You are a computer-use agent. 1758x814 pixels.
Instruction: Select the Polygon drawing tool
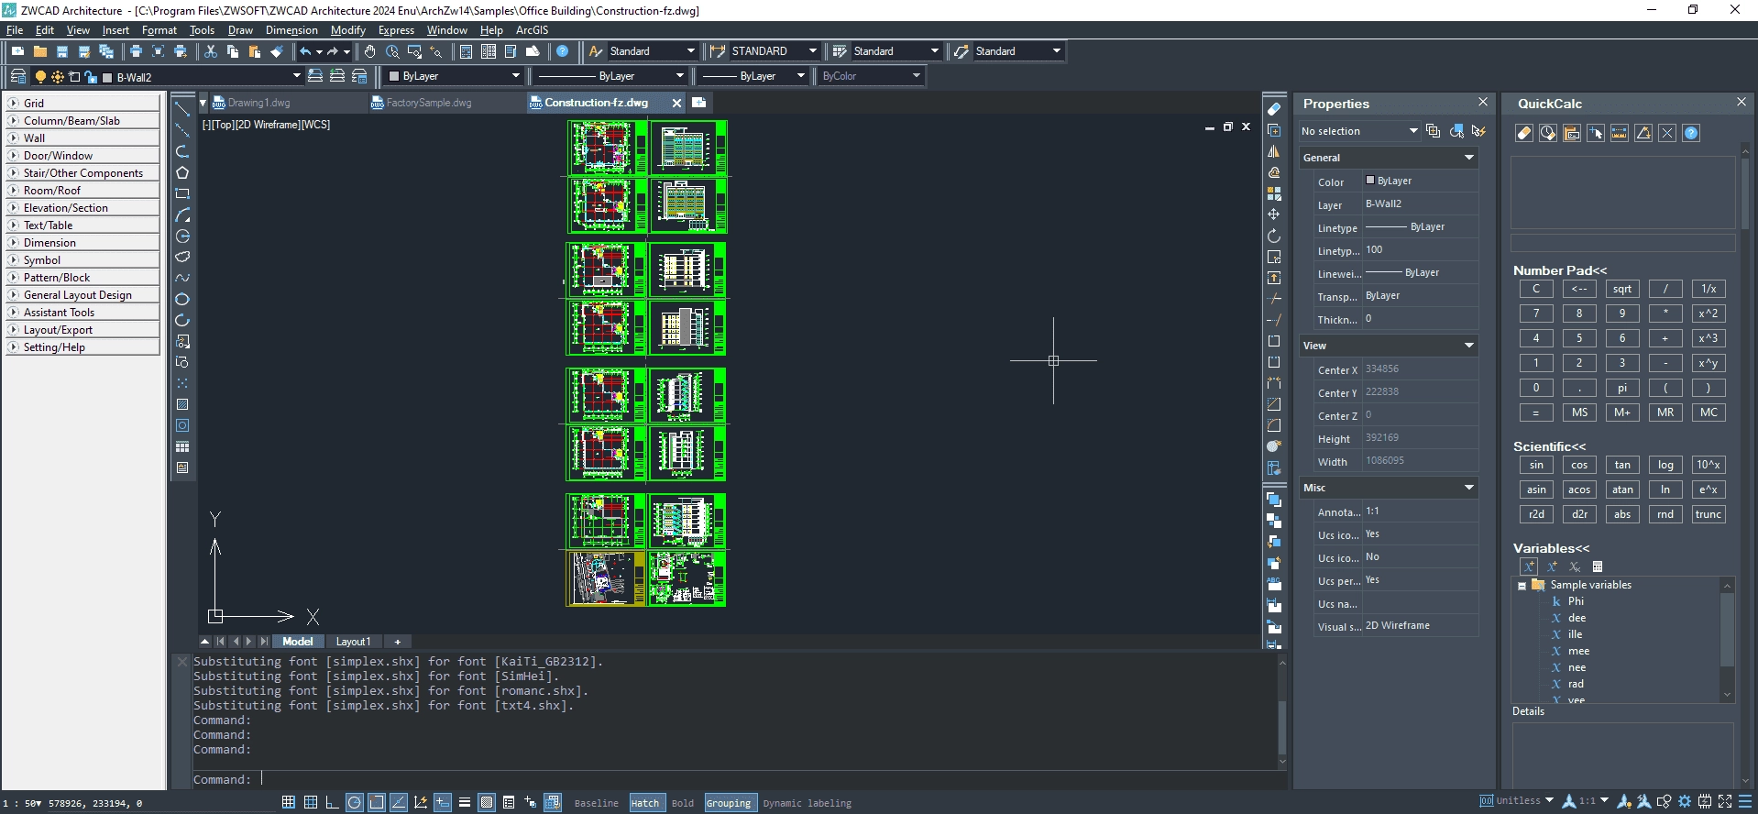(x=182, y=172)
